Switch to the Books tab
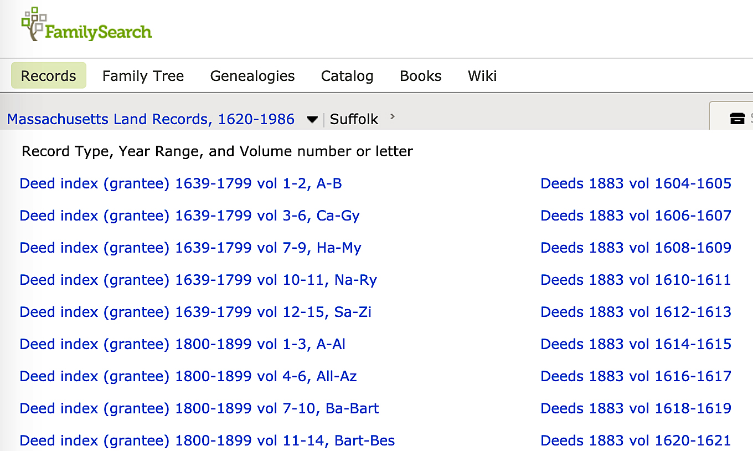 coord(420,76)
